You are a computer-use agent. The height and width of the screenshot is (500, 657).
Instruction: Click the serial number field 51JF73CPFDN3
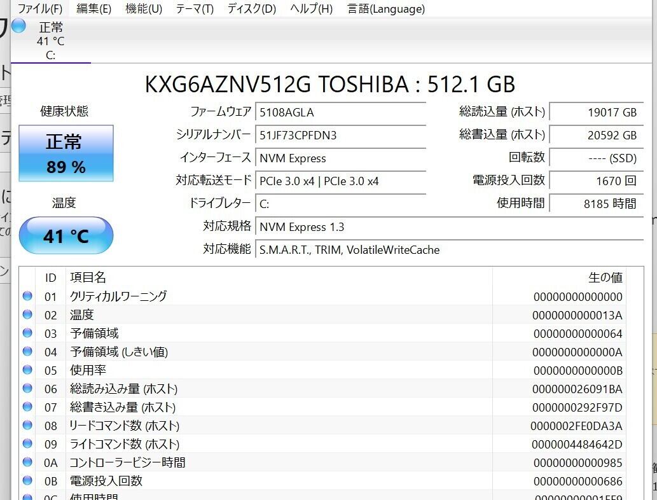point(340,135)
